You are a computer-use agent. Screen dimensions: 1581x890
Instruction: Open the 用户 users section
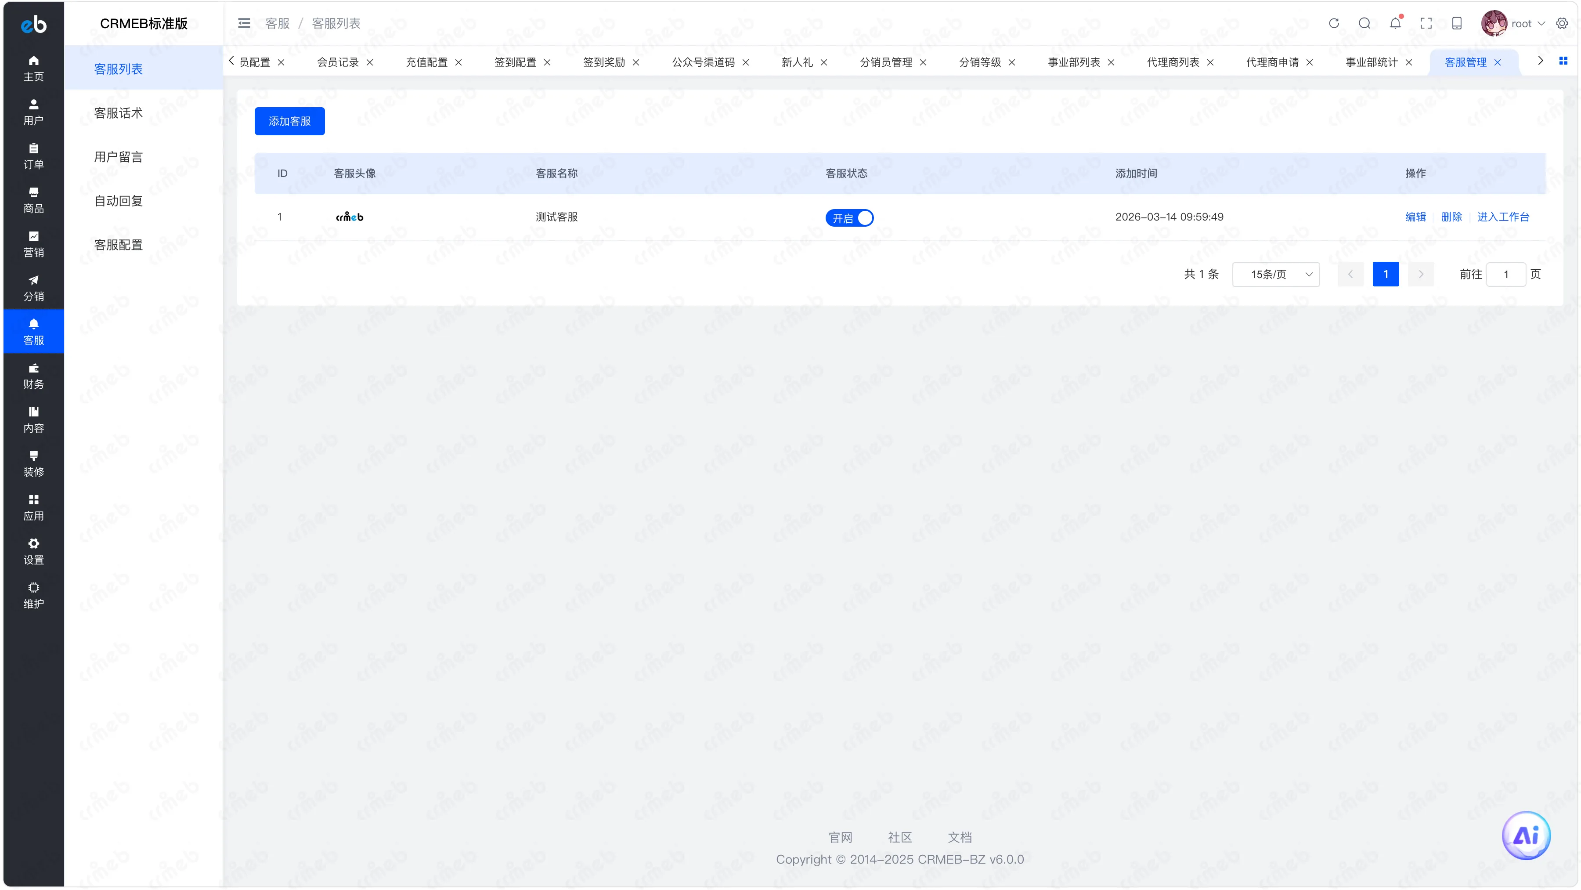pos(34,112)
